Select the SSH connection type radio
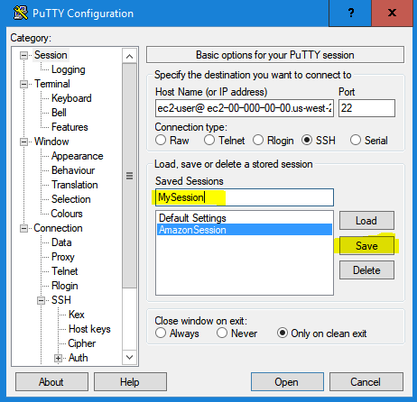This screenshot has width=417, height=402. 307,140
